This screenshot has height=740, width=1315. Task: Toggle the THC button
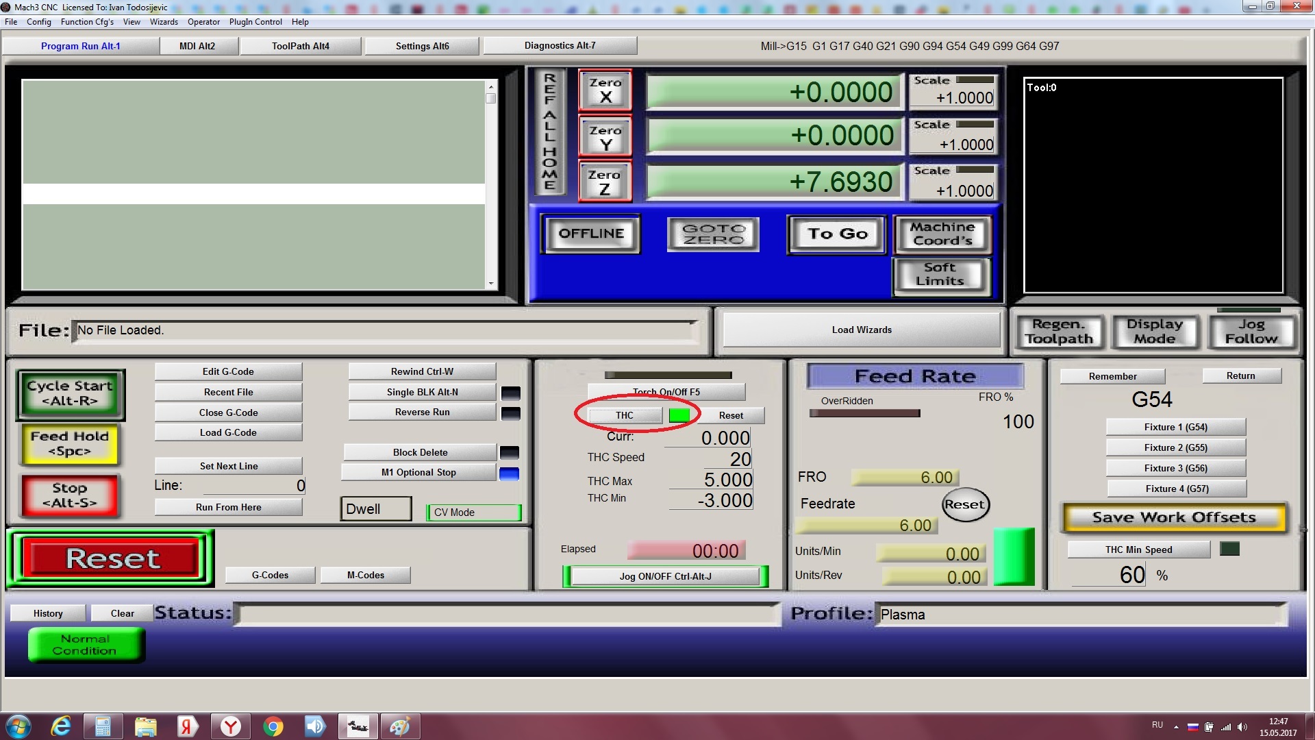click(625, 415)
